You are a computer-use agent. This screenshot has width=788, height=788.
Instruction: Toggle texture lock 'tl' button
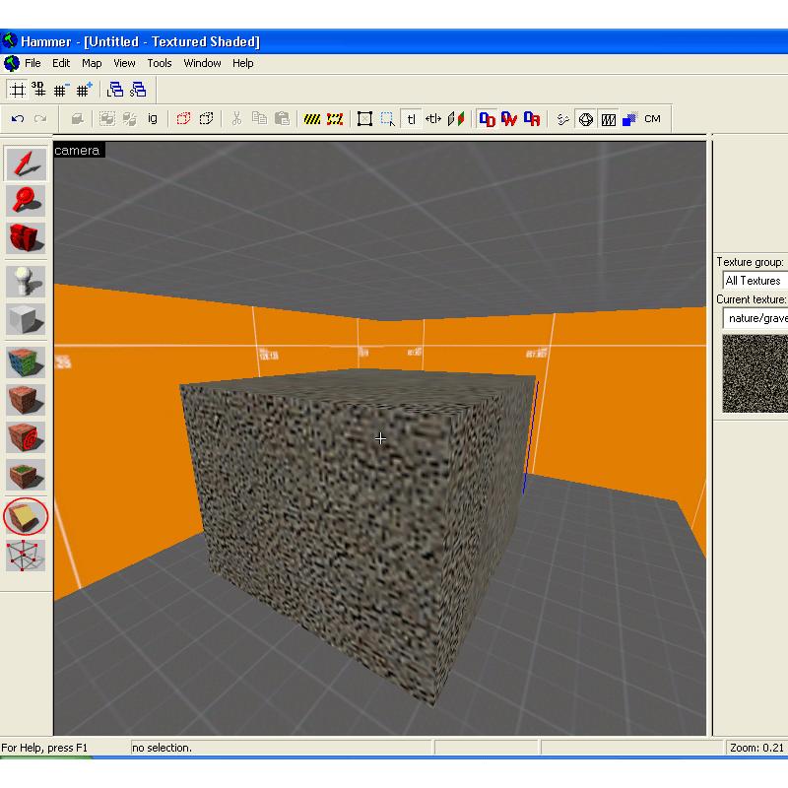(412, 119)
